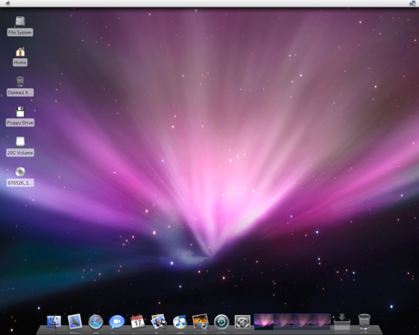This screenshot has width=419, height=335.
Task: Open the Time Machine clock icon
Action: [221, 322]
